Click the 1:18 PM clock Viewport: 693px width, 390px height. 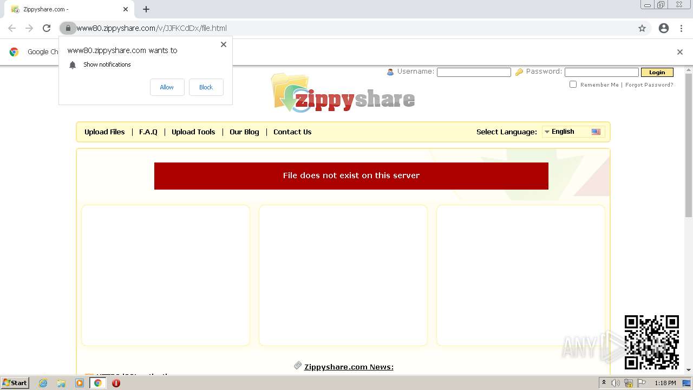[665, 383]
